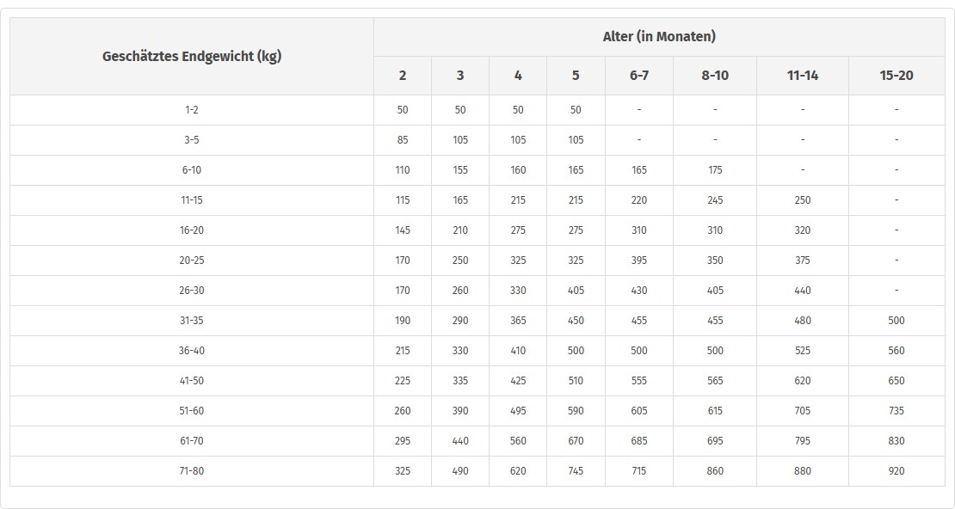Select the cell with value 880
The image size is (955, 509).
pos(803,471)
